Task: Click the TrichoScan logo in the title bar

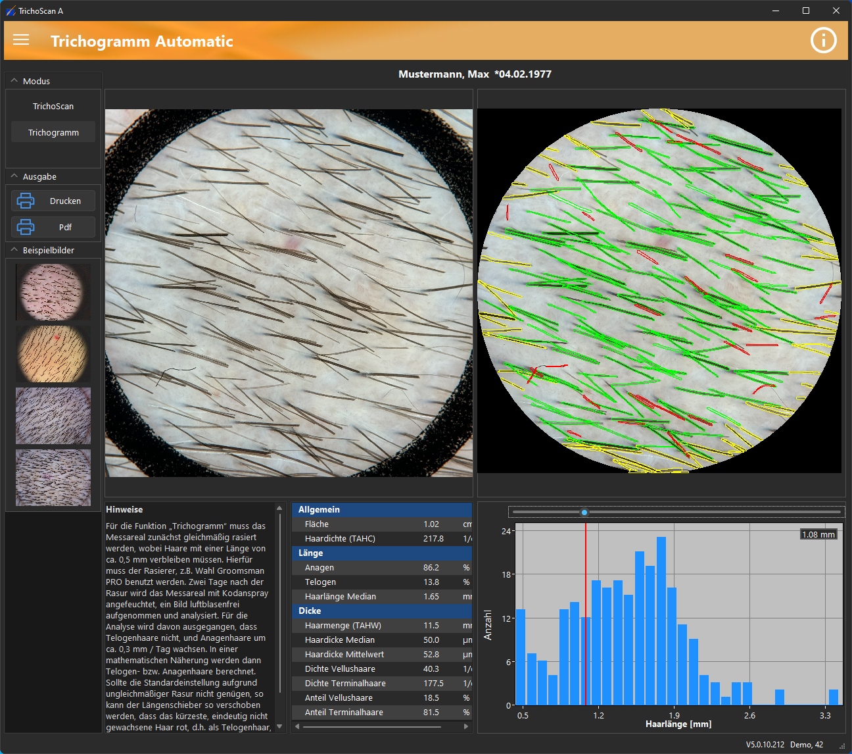Action: [10, 11]
